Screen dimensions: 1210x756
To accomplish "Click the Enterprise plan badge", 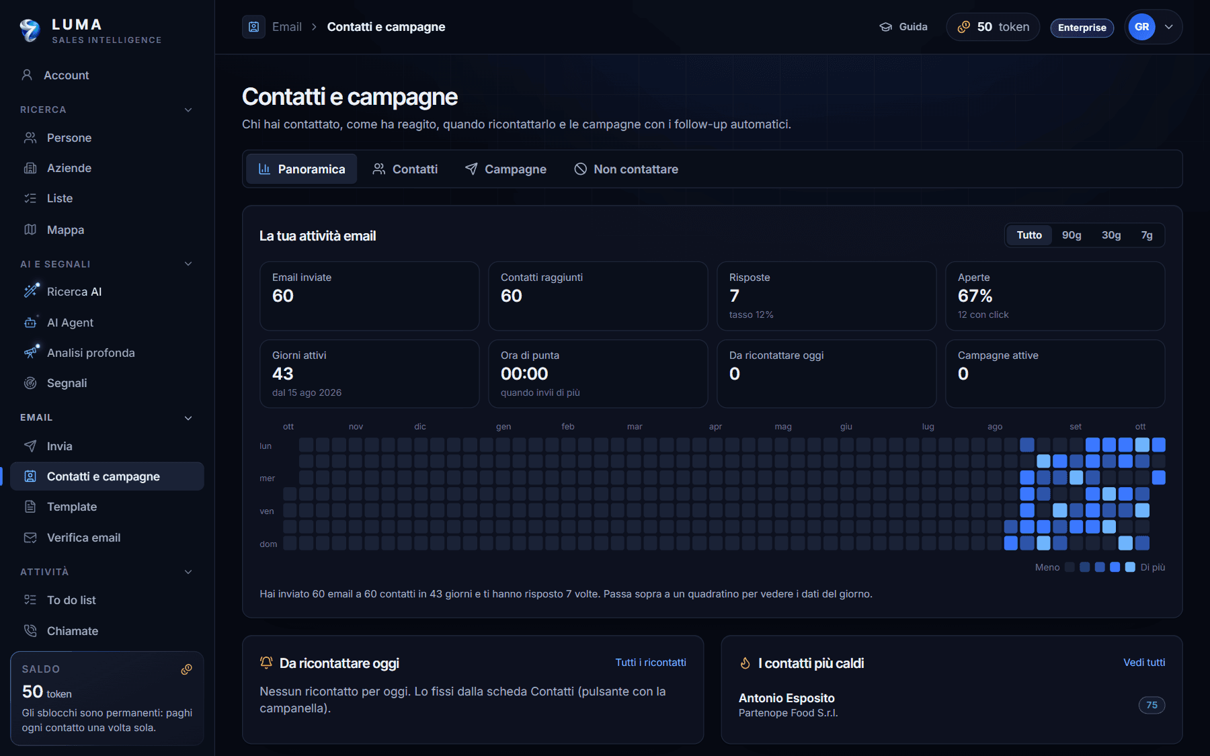I will [x=1082, y=28].
